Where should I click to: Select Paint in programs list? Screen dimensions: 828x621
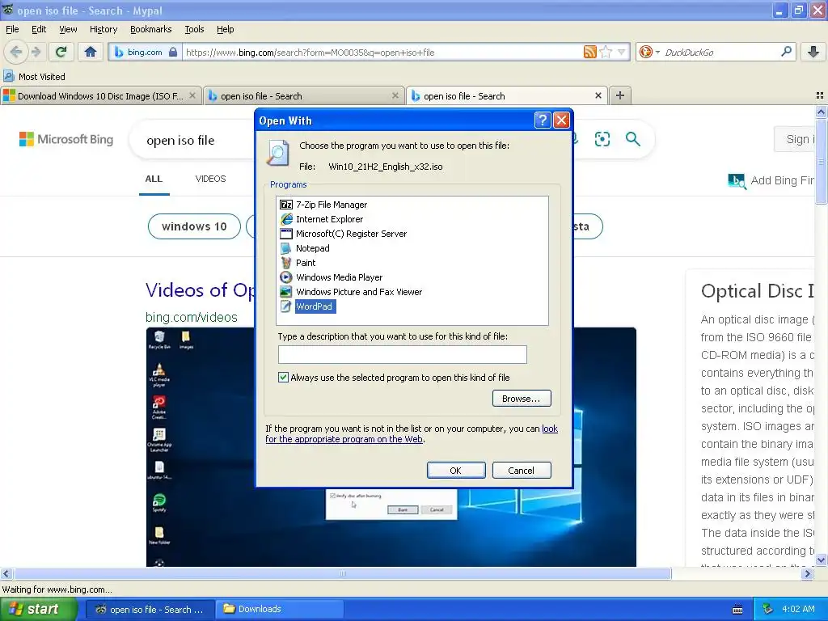(298, 263)
